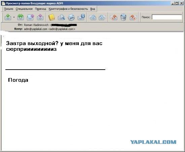Open the Вид menu

tap(92, 9)
